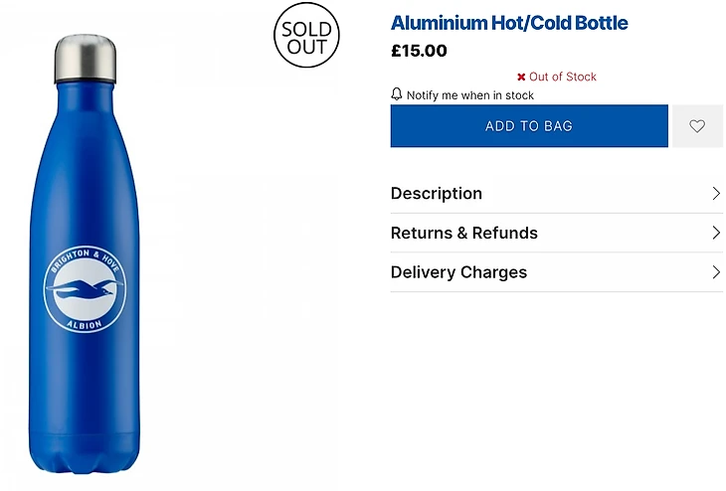
Task: Click the chevron beside Delivery Charges
Action: point(715,272)
